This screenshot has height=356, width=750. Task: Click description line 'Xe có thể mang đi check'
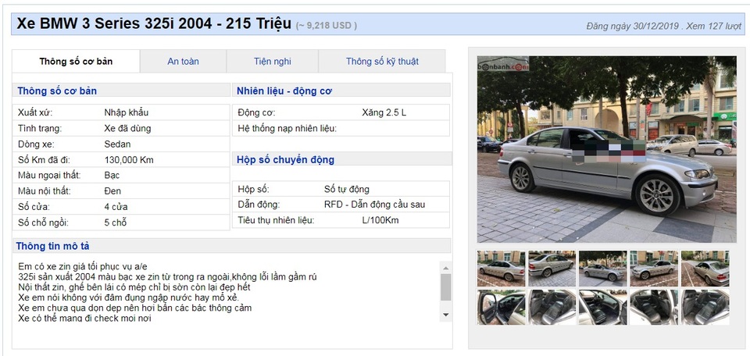(84, 318)
